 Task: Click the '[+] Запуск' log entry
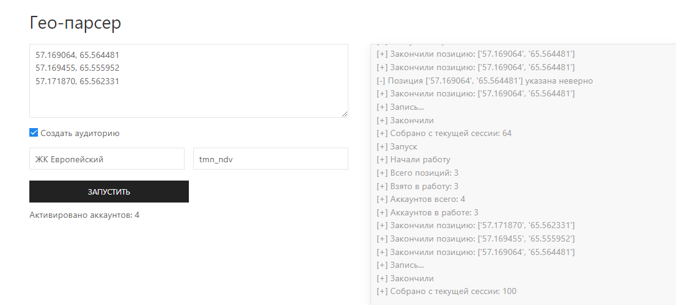click(x=397, y=146)
